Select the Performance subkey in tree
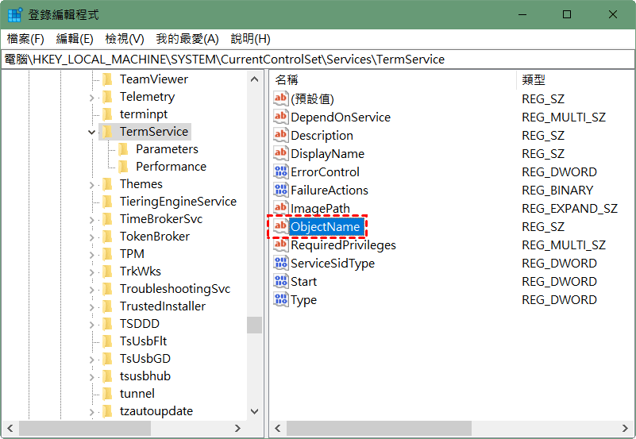The image size is (636, 439). tap(171, 167)
